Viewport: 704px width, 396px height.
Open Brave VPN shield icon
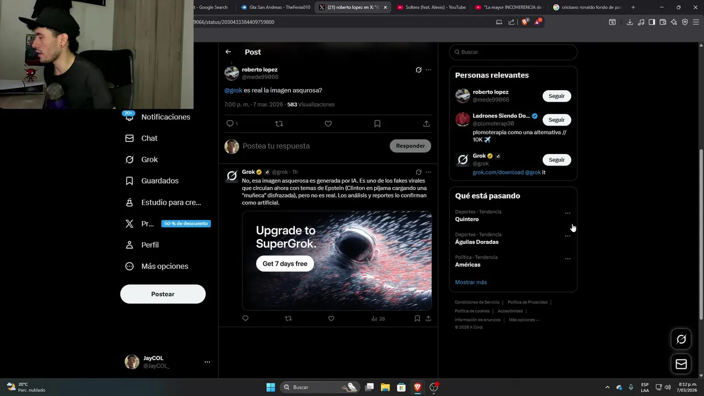pos(685,22)
